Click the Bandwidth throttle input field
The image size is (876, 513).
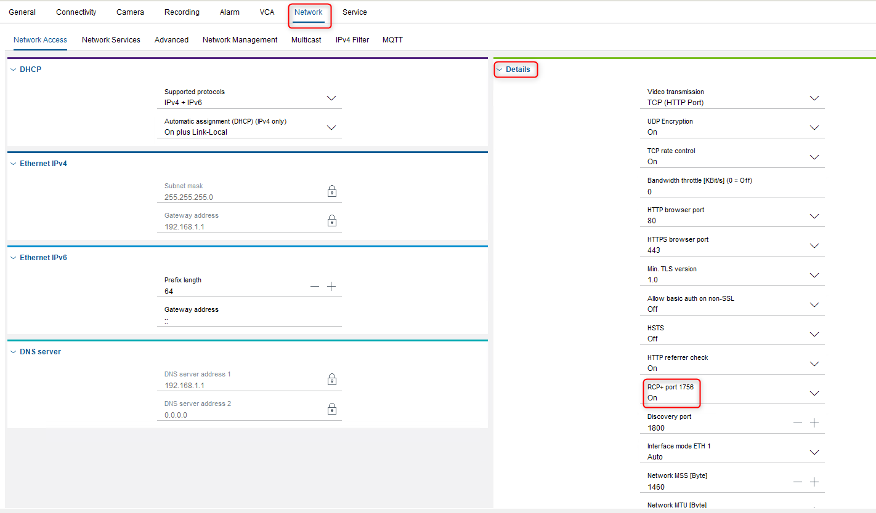point(727,191)
